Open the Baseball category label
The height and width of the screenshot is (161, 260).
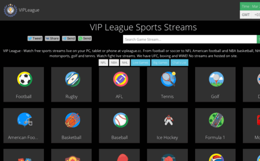click(x=119, y=138)
